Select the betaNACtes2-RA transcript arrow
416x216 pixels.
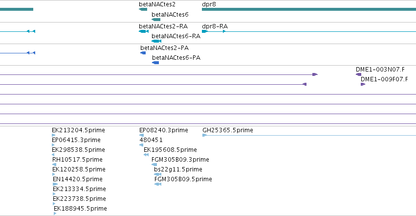pyautogui.click(x=144, y=31)
